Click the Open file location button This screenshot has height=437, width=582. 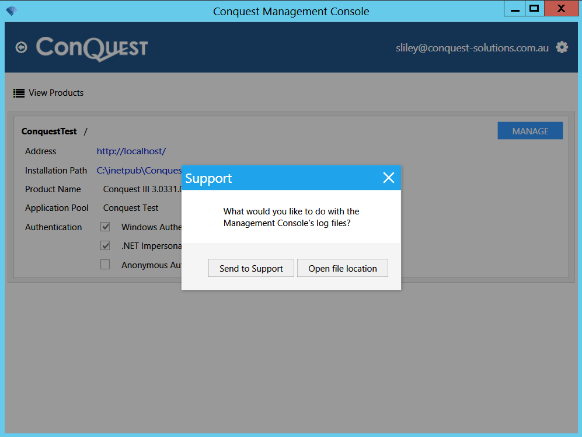[x=343, y=268]
